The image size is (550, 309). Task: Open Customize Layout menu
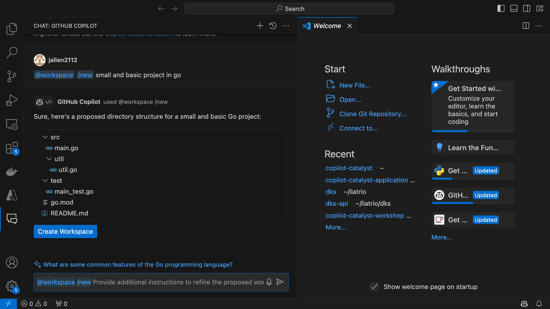[x=540, y=9]
